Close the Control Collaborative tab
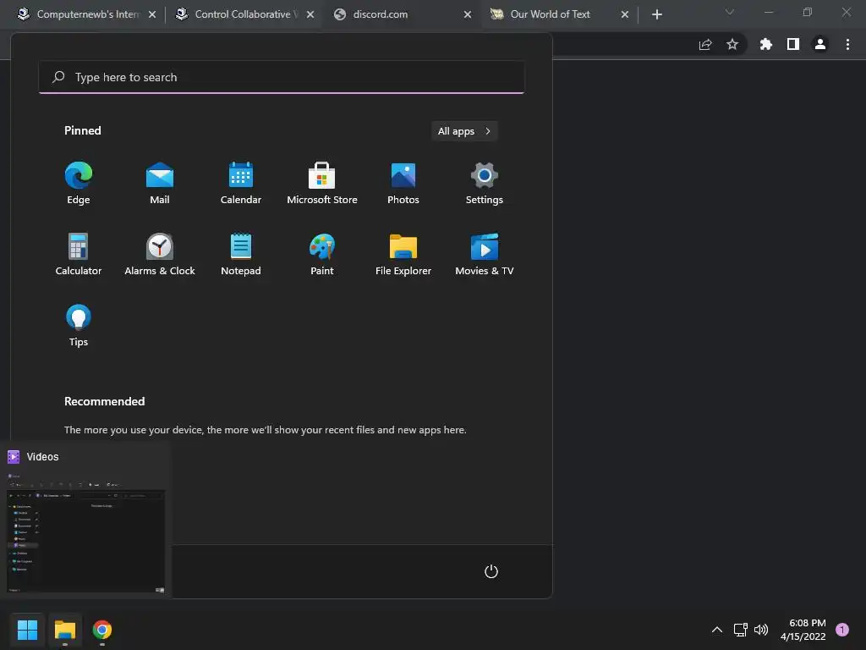Image resolution: width=866 pixels, height=650 pixels. (x=310, y=14)
